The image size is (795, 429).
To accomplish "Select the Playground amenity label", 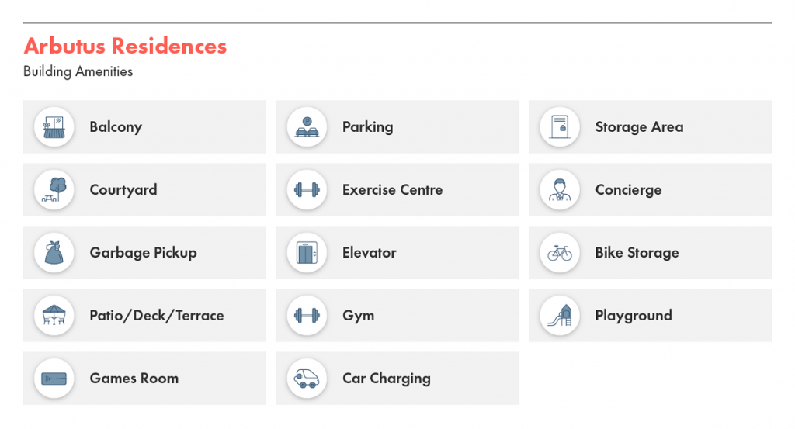I will 634,316.
